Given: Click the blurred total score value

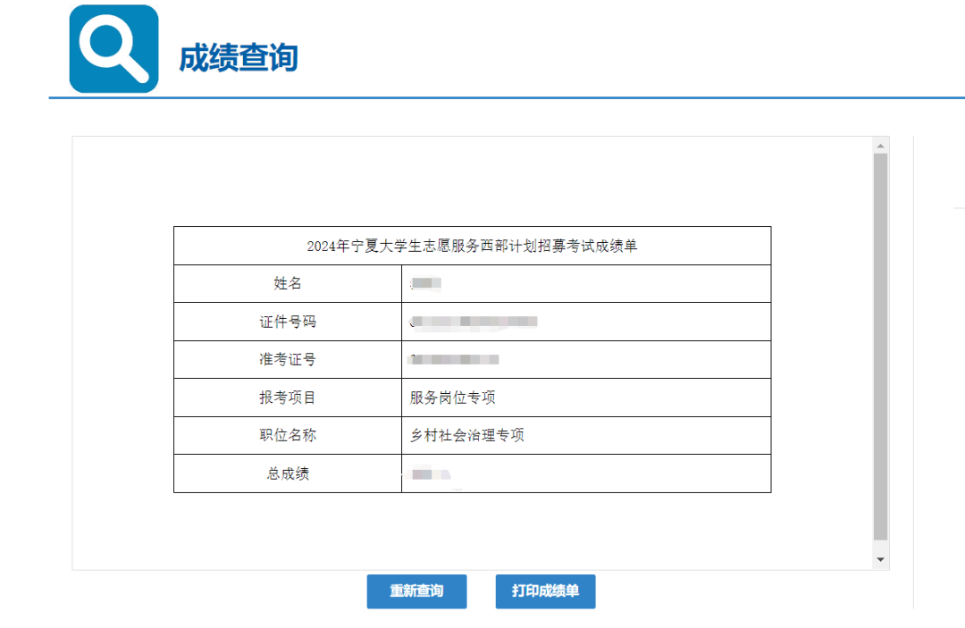Looking at the screenshot, I should 430,474.
